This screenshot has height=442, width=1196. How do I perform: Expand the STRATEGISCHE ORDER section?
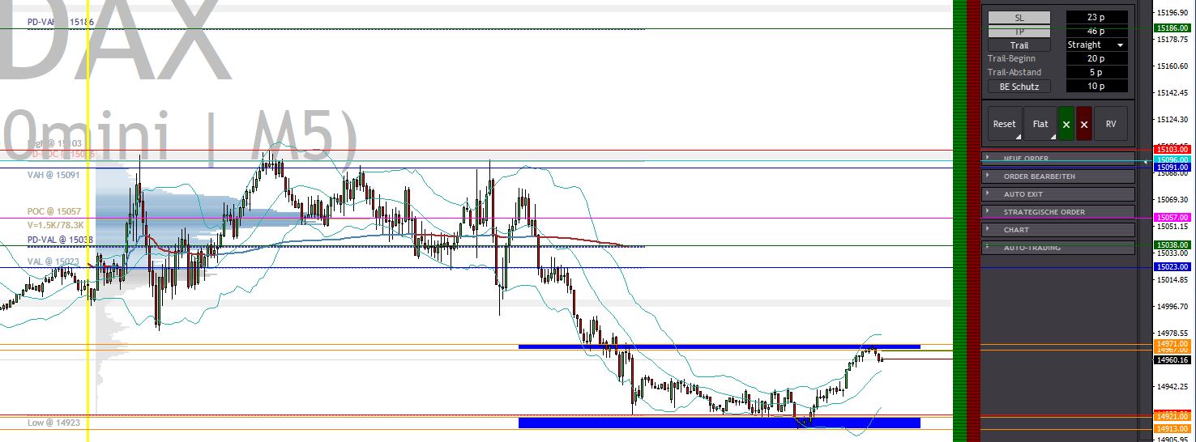pos(1058,211)
